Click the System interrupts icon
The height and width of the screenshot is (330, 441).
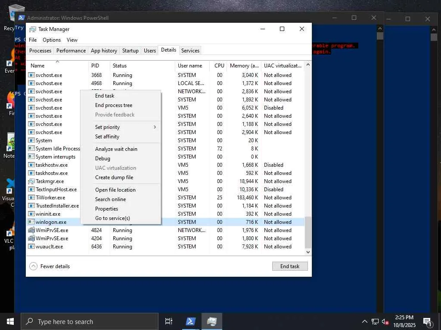pos(31,156)
